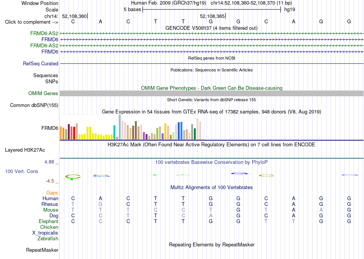
Task: Click the OMIM Genes gray bar
Action: pyautogui.click(x=212, y=93)
